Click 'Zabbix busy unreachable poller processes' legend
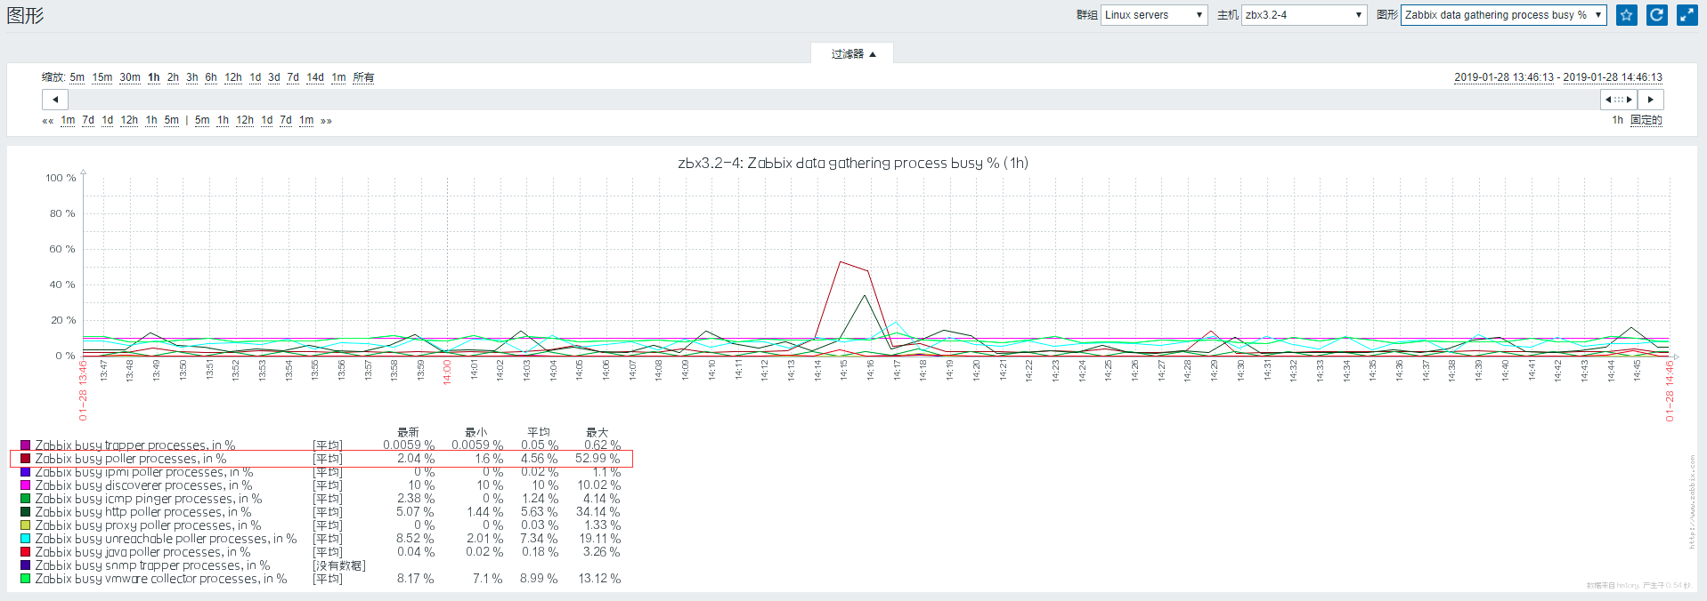The height and width of the screenshot is (601, 1707). 166,539
